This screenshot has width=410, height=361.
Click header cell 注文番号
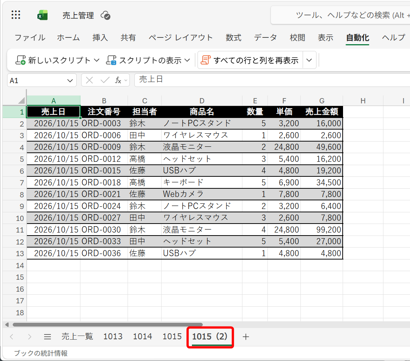[x=104, y=112]
